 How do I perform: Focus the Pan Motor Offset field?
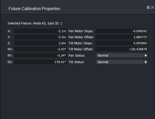122,37
